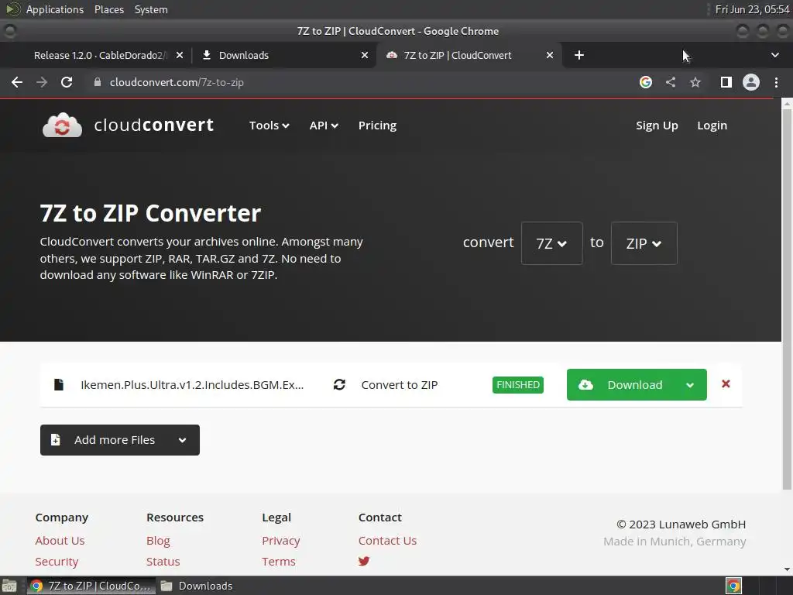The width and height of the screenshot is (793, 595).
Task: Share this page via the share icon
Action: (x=671, y=82)
